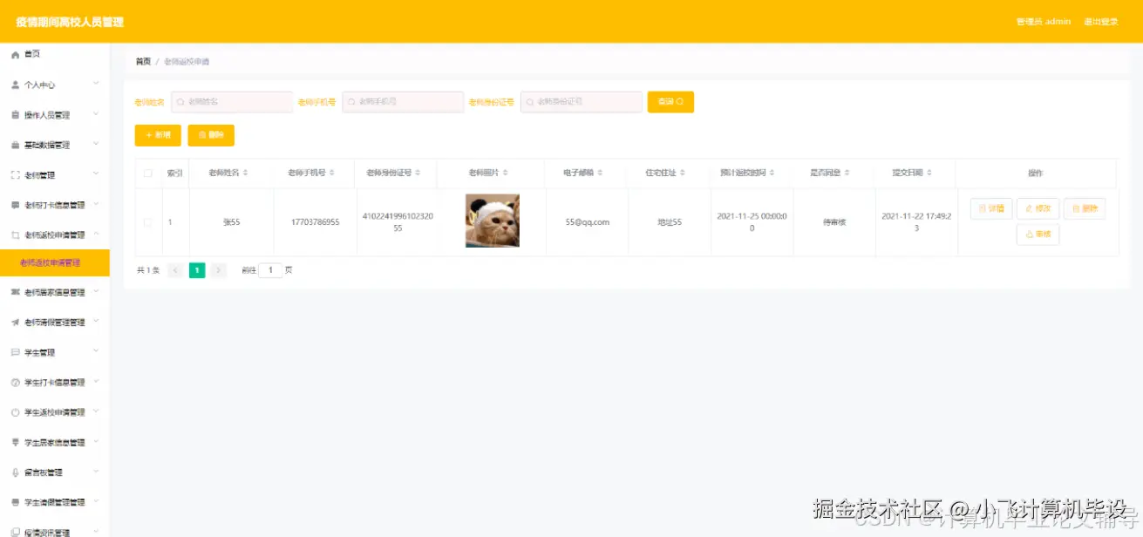Click the icon beside 老师打卡信息管理
This screenshot has width=1143, height=537.
click(x=15, y=206)
